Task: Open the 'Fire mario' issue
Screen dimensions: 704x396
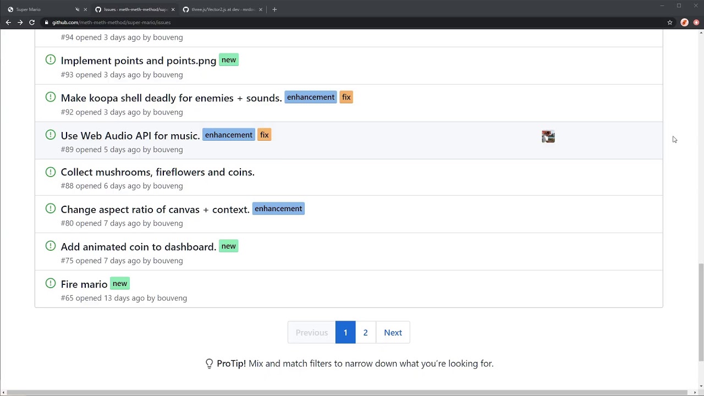Action: [84, 284]
